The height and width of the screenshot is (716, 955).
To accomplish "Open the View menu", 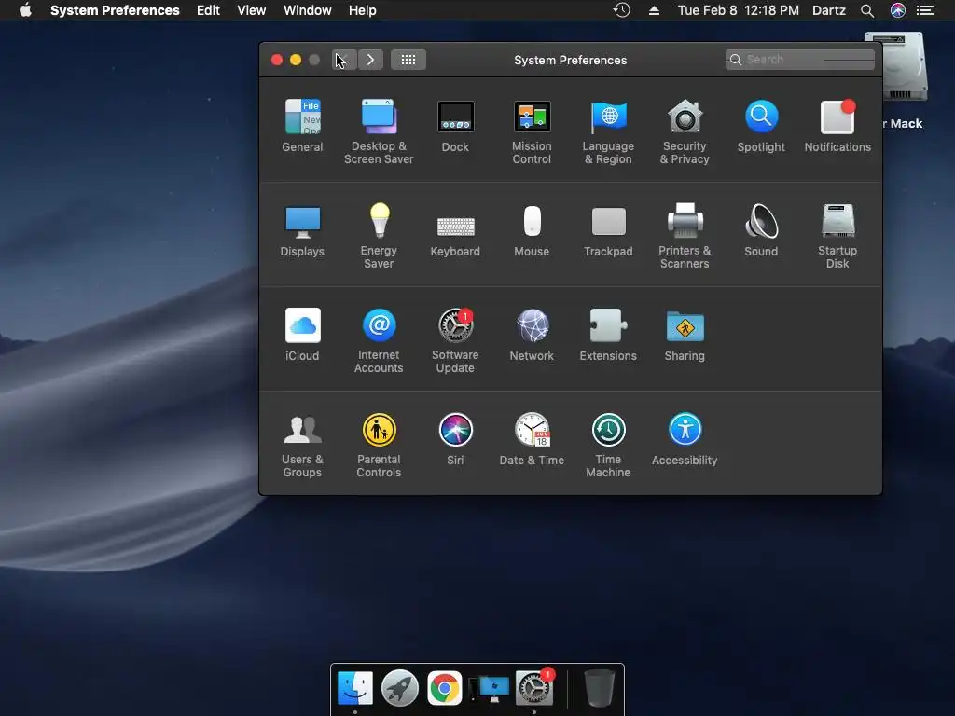I will [252, 10].
